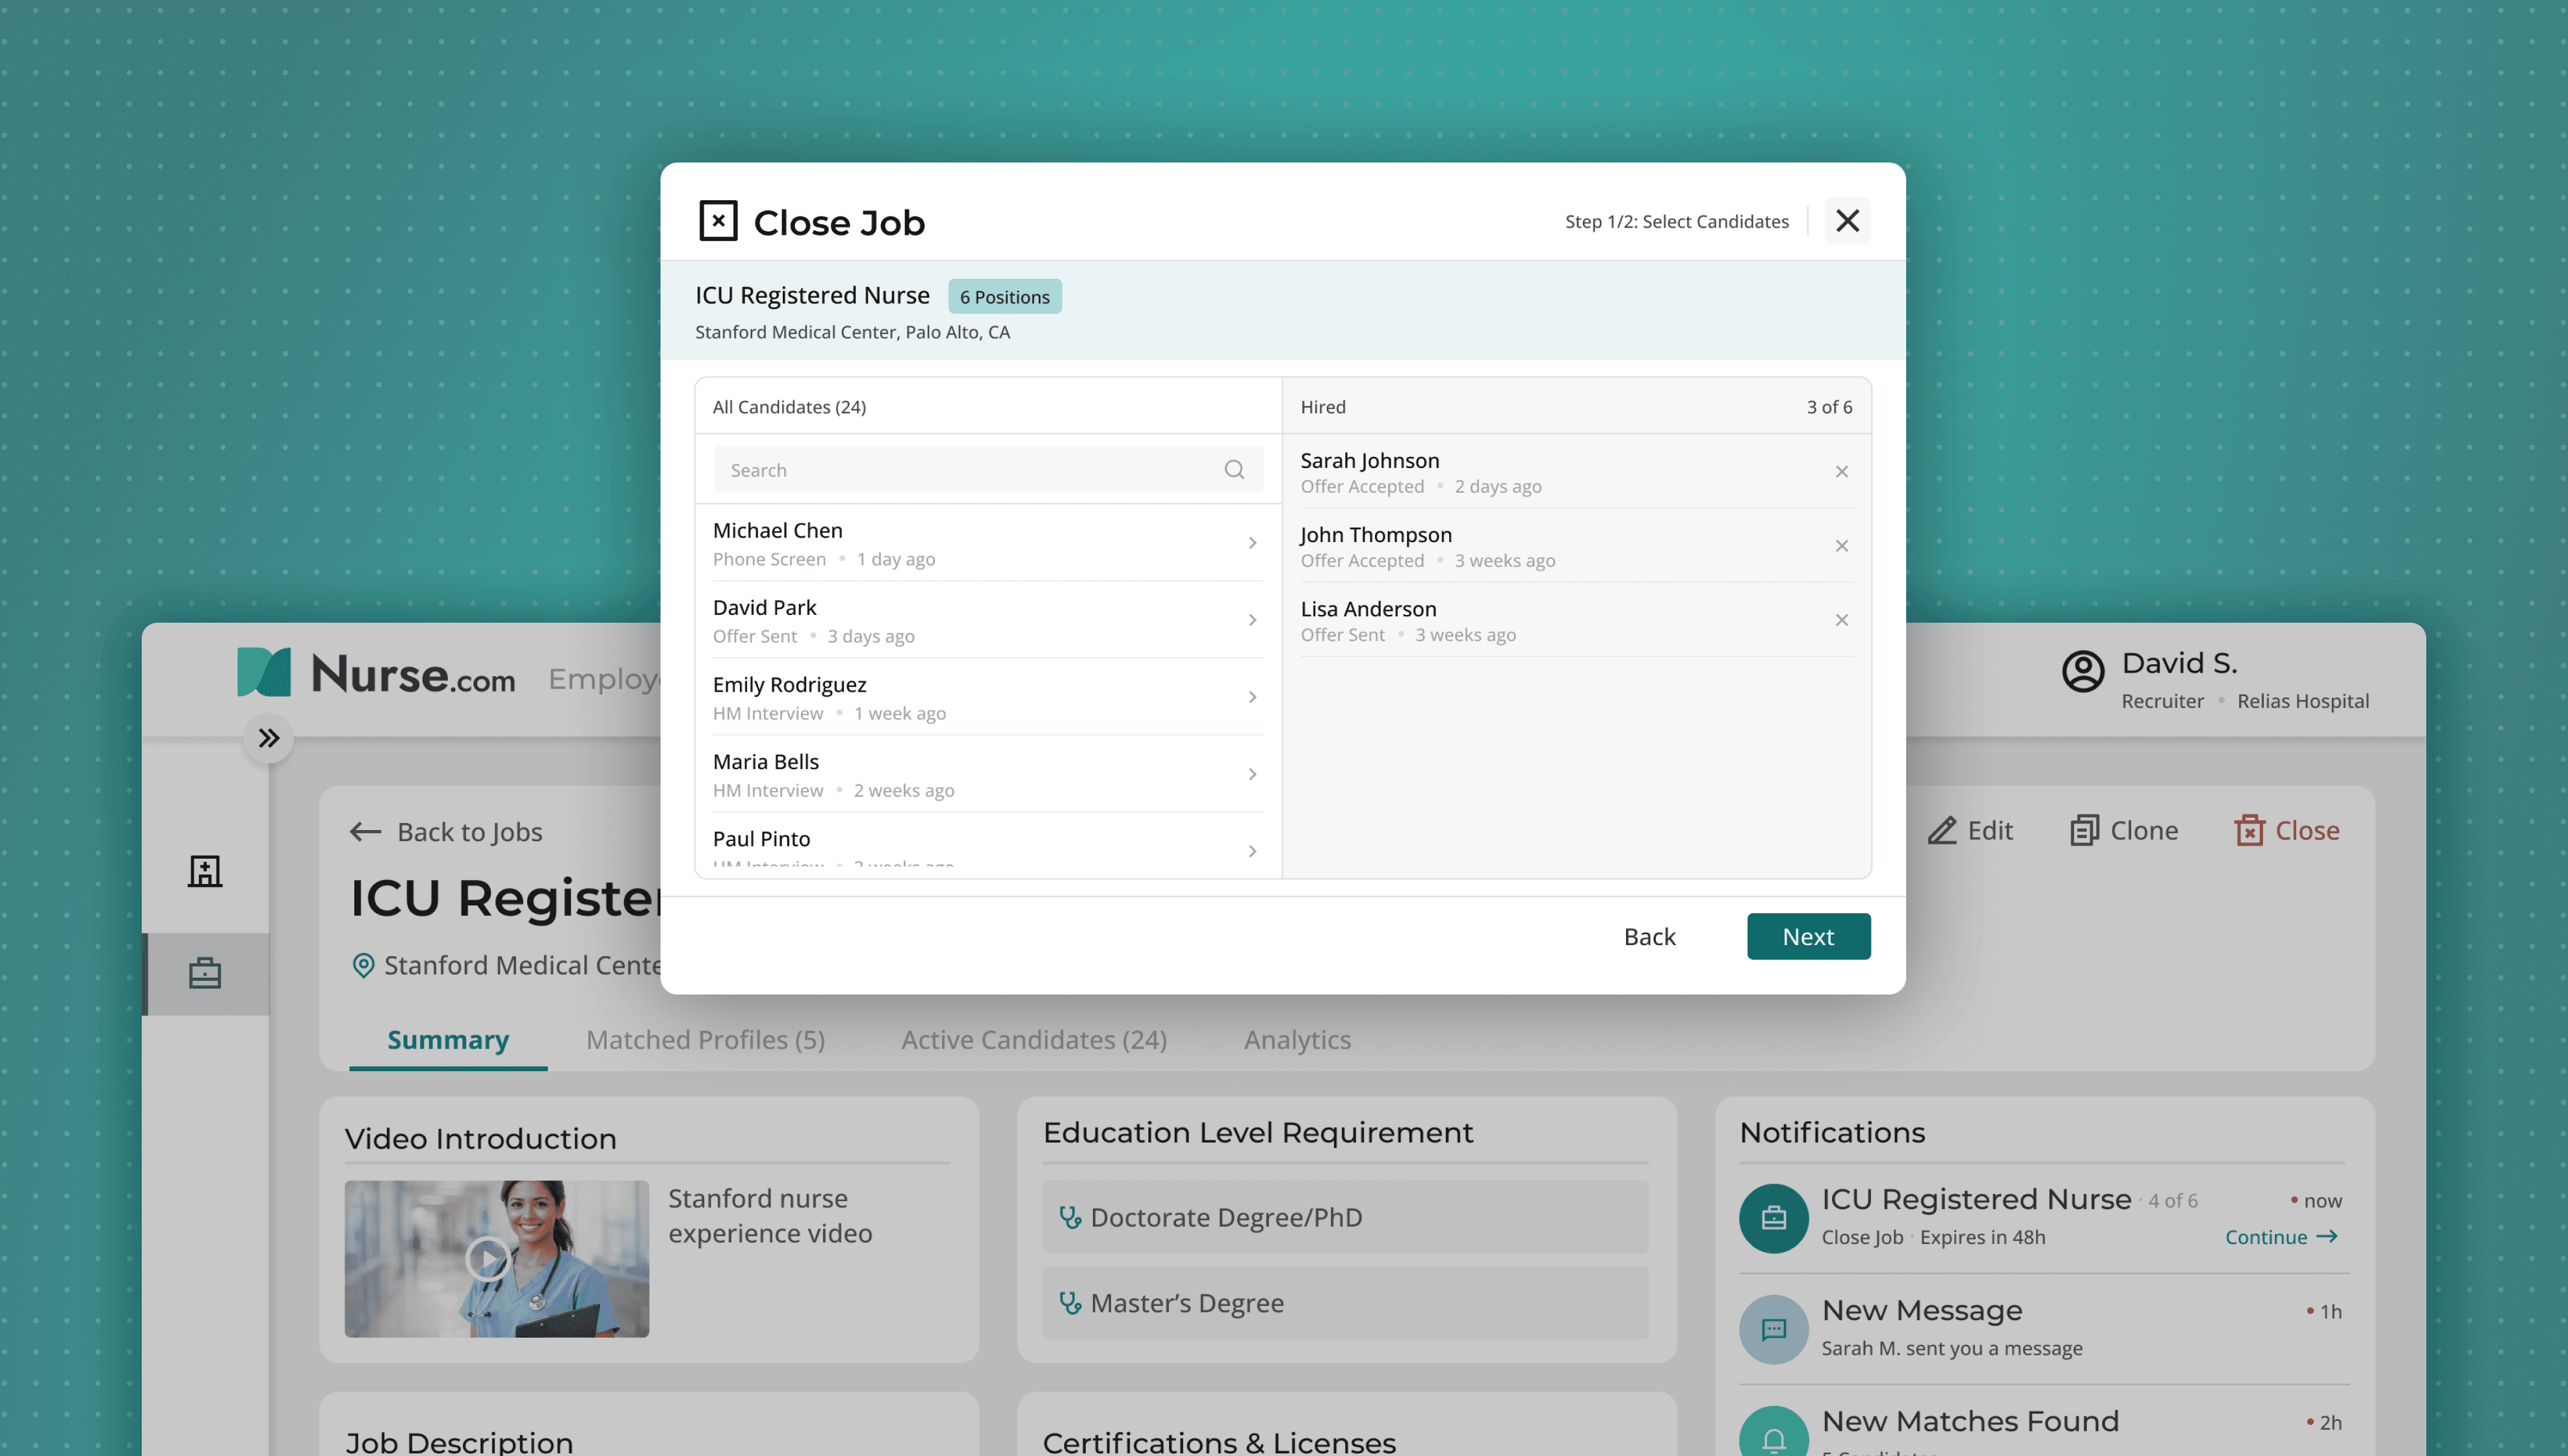Remove Lisa Anderson from Hired list
Viewport: 2568px width, 1456px height.
1841,620
